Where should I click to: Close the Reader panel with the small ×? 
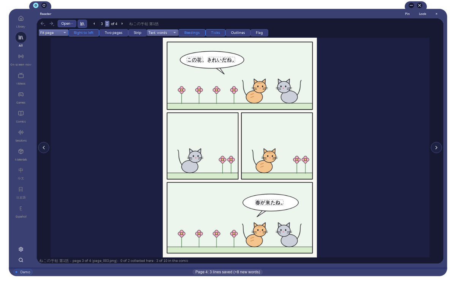[436, 14]
